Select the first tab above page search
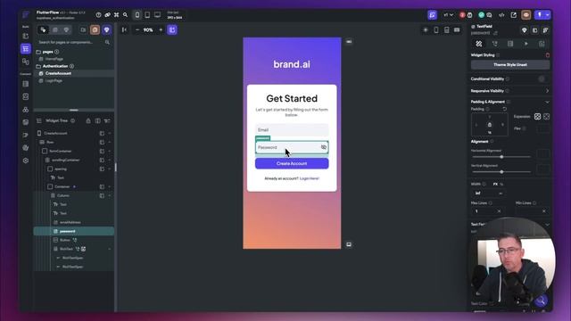Viewport: 571px width, 321px height. (x=43, y=29)
